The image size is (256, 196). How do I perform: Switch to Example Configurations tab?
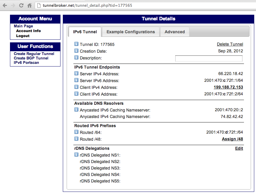coord(131,32)
